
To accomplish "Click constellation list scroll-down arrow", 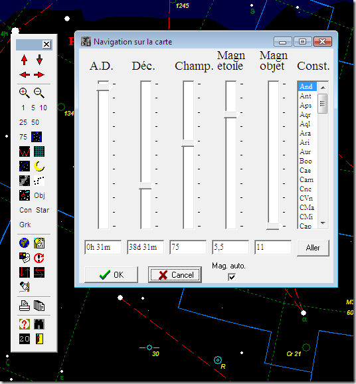I will point(323,223).
